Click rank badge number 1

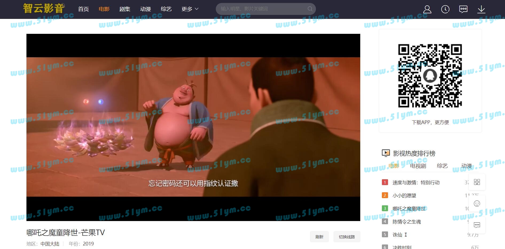tap(385, 182)
